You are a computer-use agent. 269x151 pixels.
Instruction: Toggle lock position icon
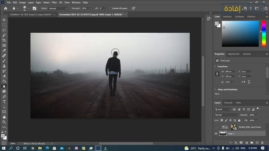click(230, 120)
